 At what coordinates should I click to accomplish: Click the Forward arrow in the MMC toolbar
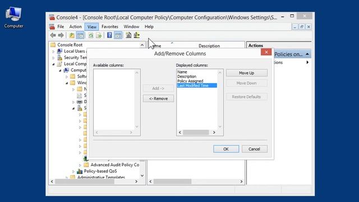tap(61, 35)
